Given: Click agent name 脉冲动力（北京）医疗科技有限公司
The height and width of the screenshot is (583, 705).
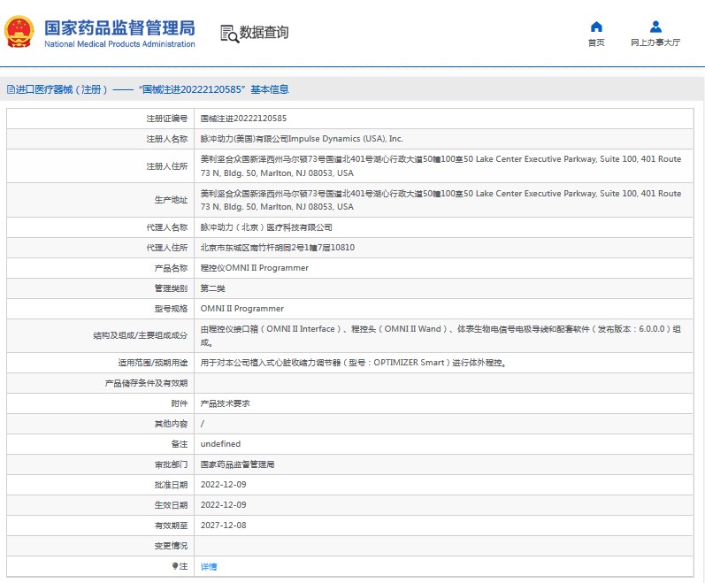Looking at the screenshot, I should click(266, 227).
